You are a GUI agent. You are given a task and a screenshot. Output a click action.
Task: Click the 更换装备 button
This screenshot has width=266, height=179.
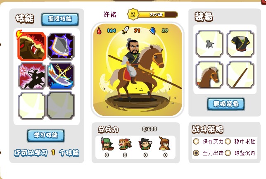point(226,104)
